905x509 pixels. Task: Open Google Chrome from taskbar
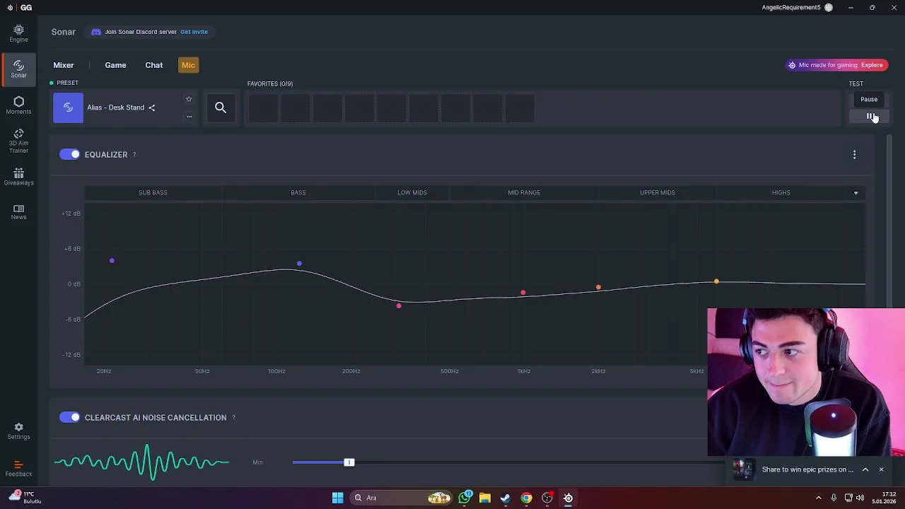click(527, 498)
